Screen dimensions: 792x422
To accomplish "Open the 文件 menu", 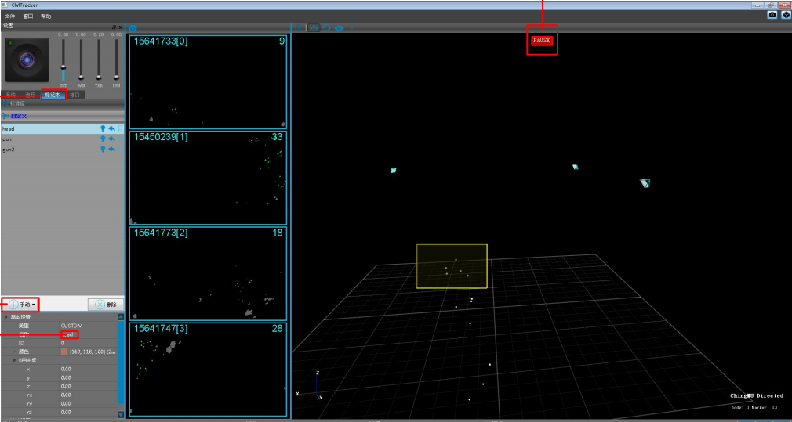I will tap(9, 16).
